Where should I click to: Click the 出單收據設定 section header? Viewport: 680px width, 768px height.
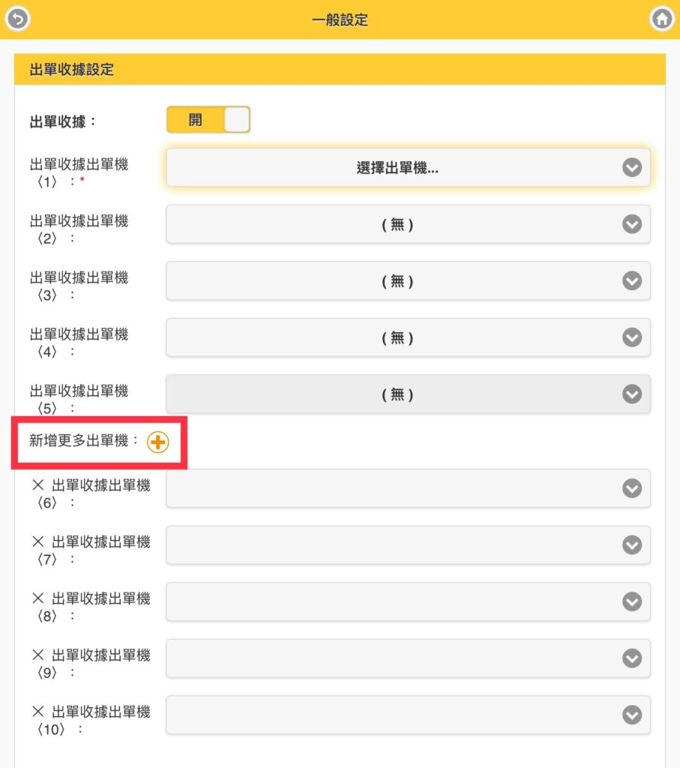point(340,70)
